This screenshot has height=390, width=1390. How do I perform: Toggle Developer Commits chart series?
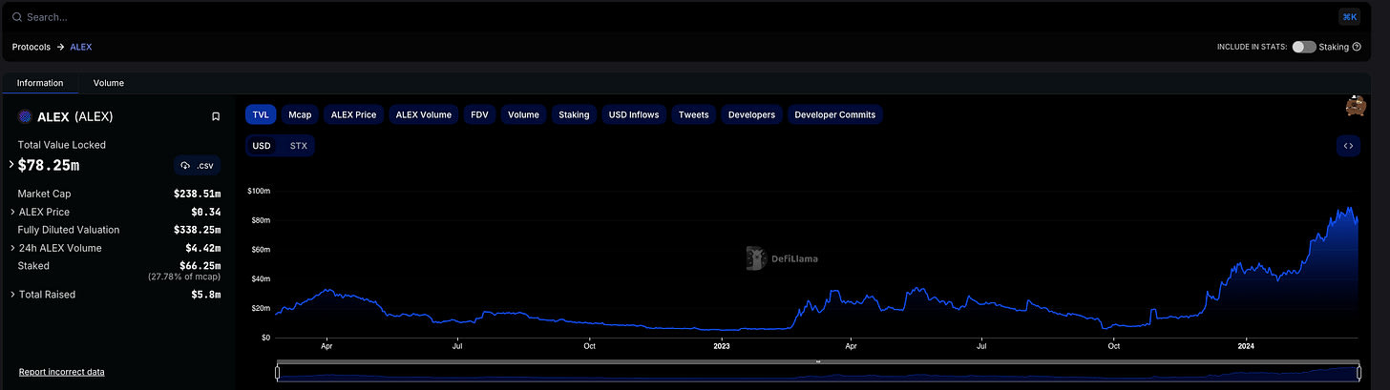pos(835,114)
